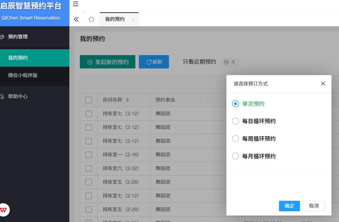Click 取消 to cancel the dialog

point(314,206)
